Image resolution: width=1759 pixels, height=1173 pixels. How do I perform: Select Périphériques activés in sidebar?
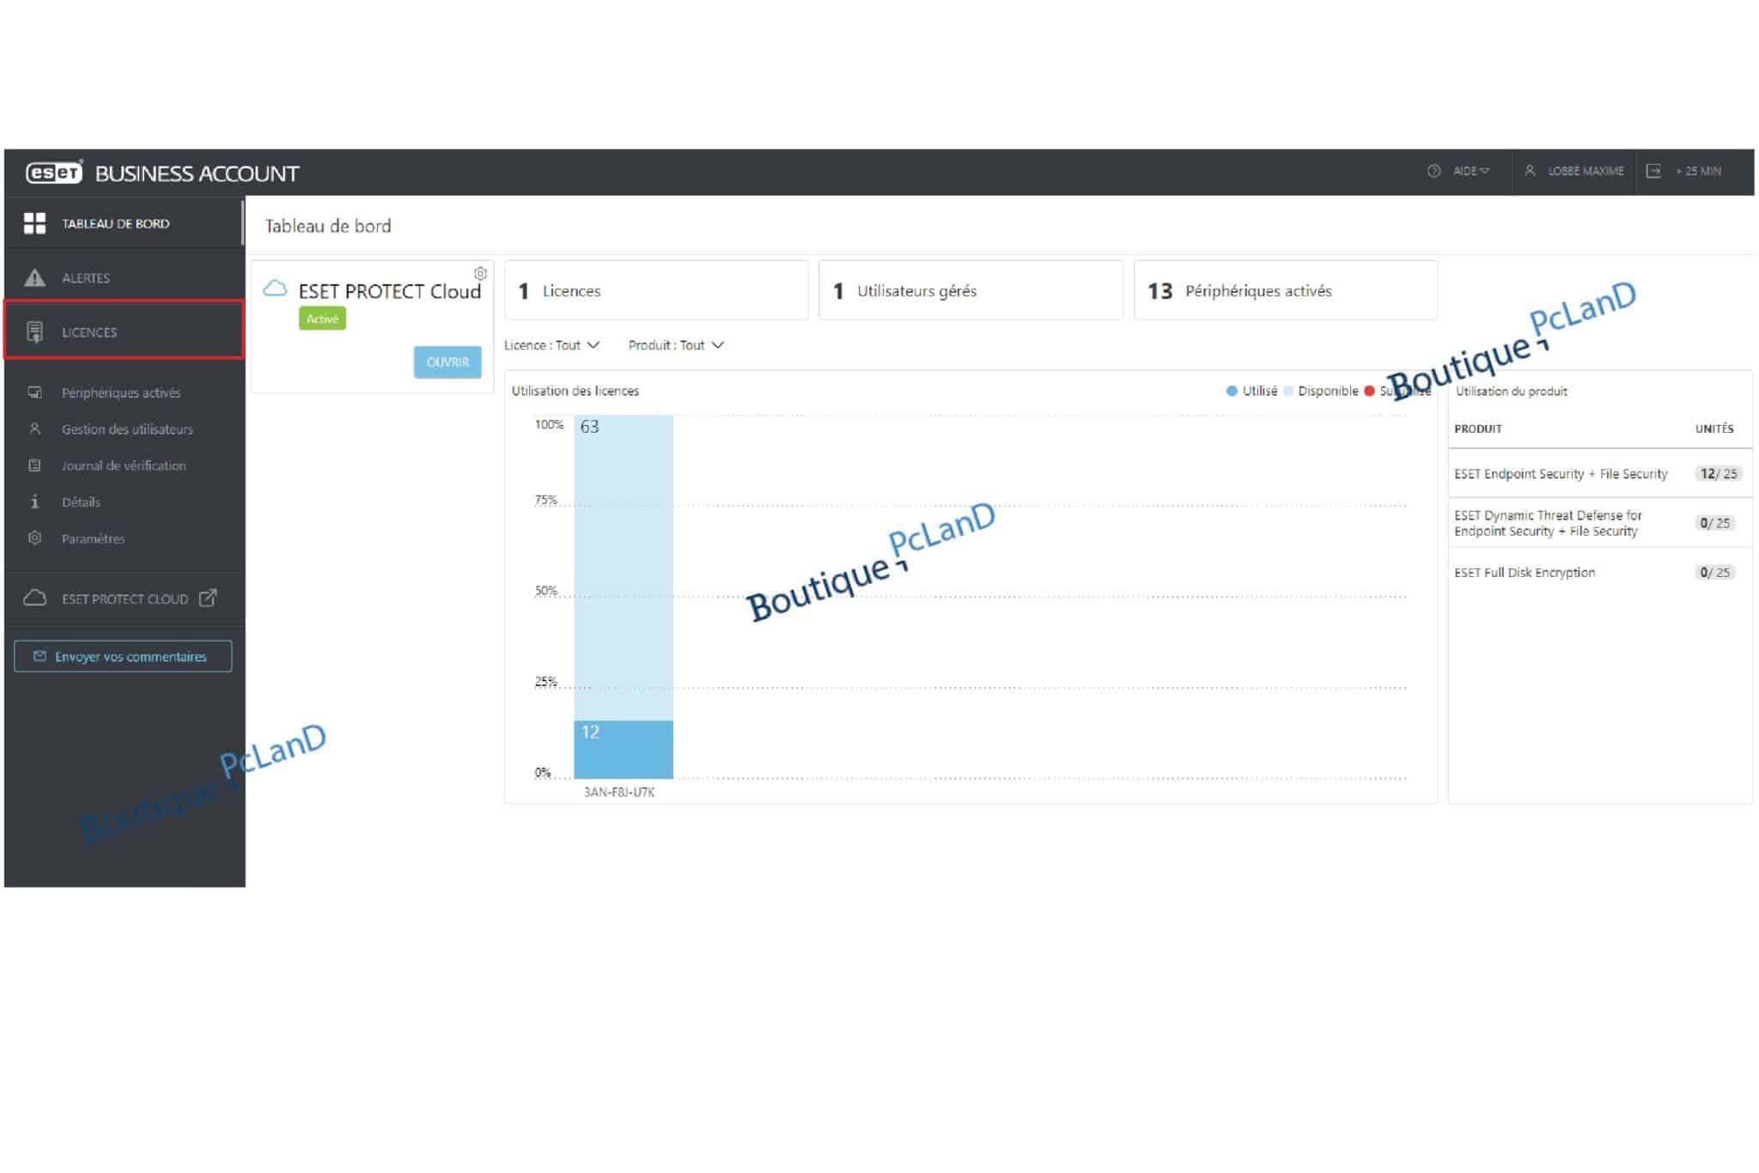pos(121,392)
